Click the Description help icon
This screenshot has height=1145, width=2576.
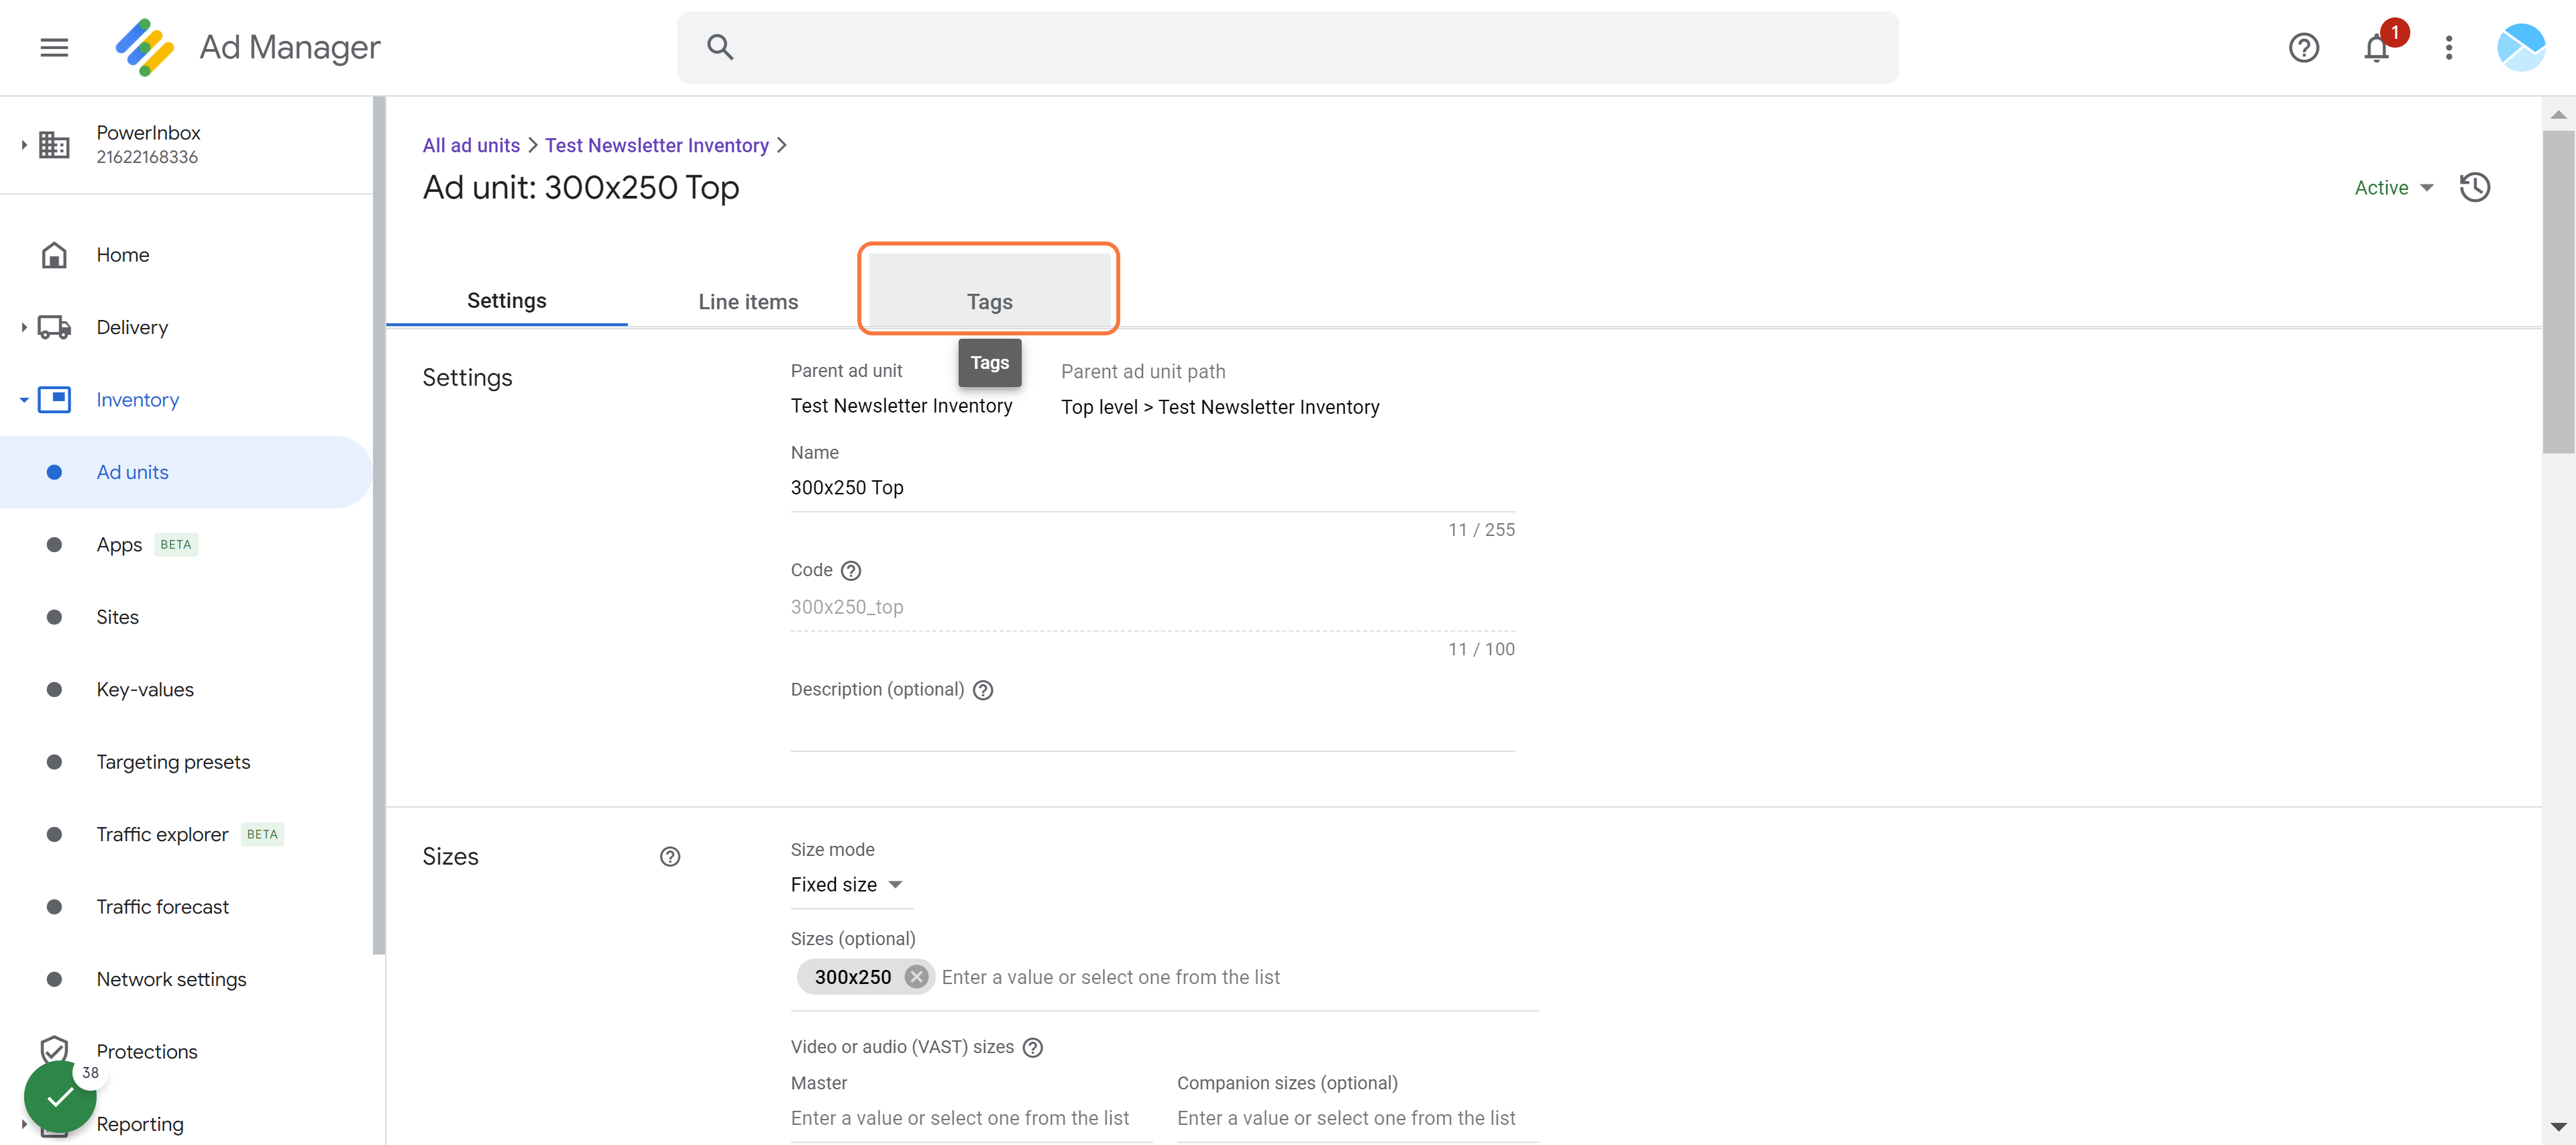coord(983,690)
